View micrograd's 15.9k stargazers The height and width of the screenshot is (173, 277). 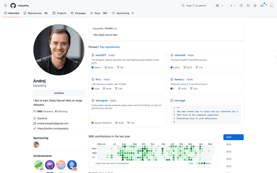[119, 123]
